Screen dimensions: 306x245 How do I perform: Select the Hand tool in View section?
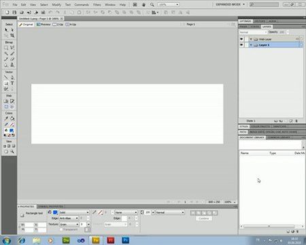click(x=6, y=152)
